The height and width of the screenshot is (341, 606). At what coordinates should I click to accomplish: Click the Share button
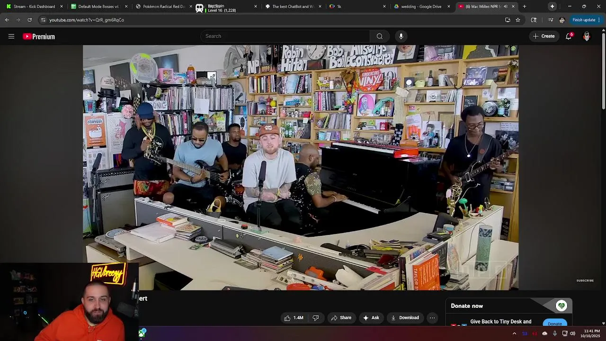[x=341, y=318]
